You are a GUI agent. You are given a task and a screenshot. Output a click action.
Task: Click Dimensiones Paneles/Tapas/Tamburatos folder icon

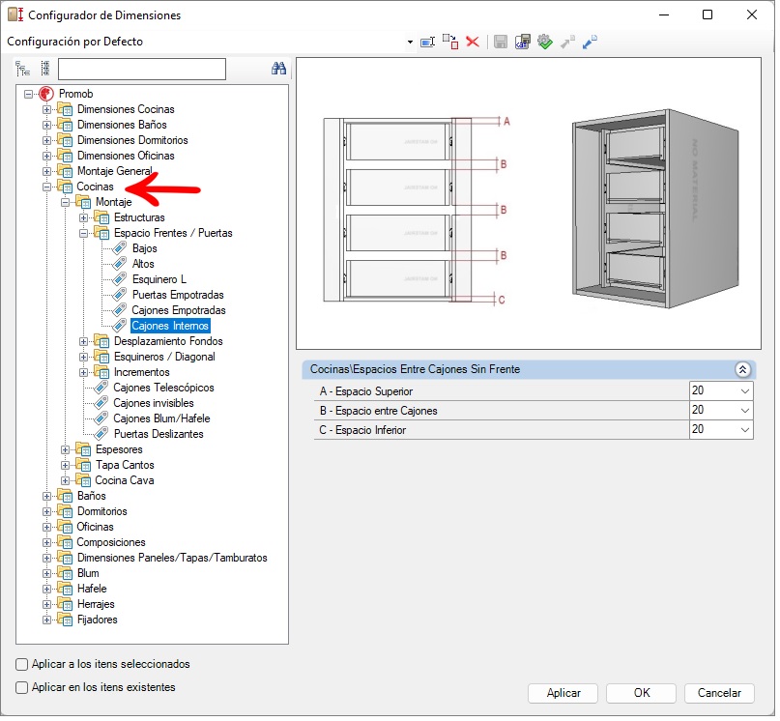click(65, 558)
